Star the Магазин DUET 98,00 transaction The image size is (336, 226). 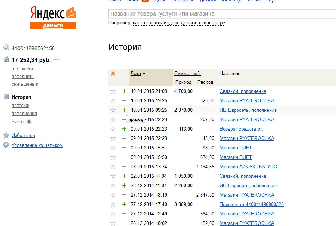(113, 148)
